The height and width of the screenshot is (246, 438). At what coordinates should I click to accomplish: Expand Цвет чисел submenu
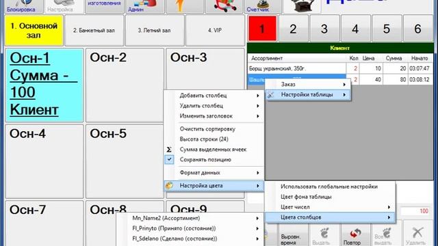point(330,207)
